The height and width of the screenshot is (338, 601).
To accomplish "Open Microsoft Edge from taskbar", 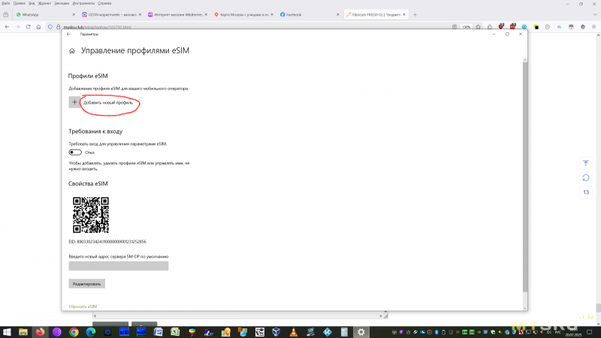I will tap(90, 332).
